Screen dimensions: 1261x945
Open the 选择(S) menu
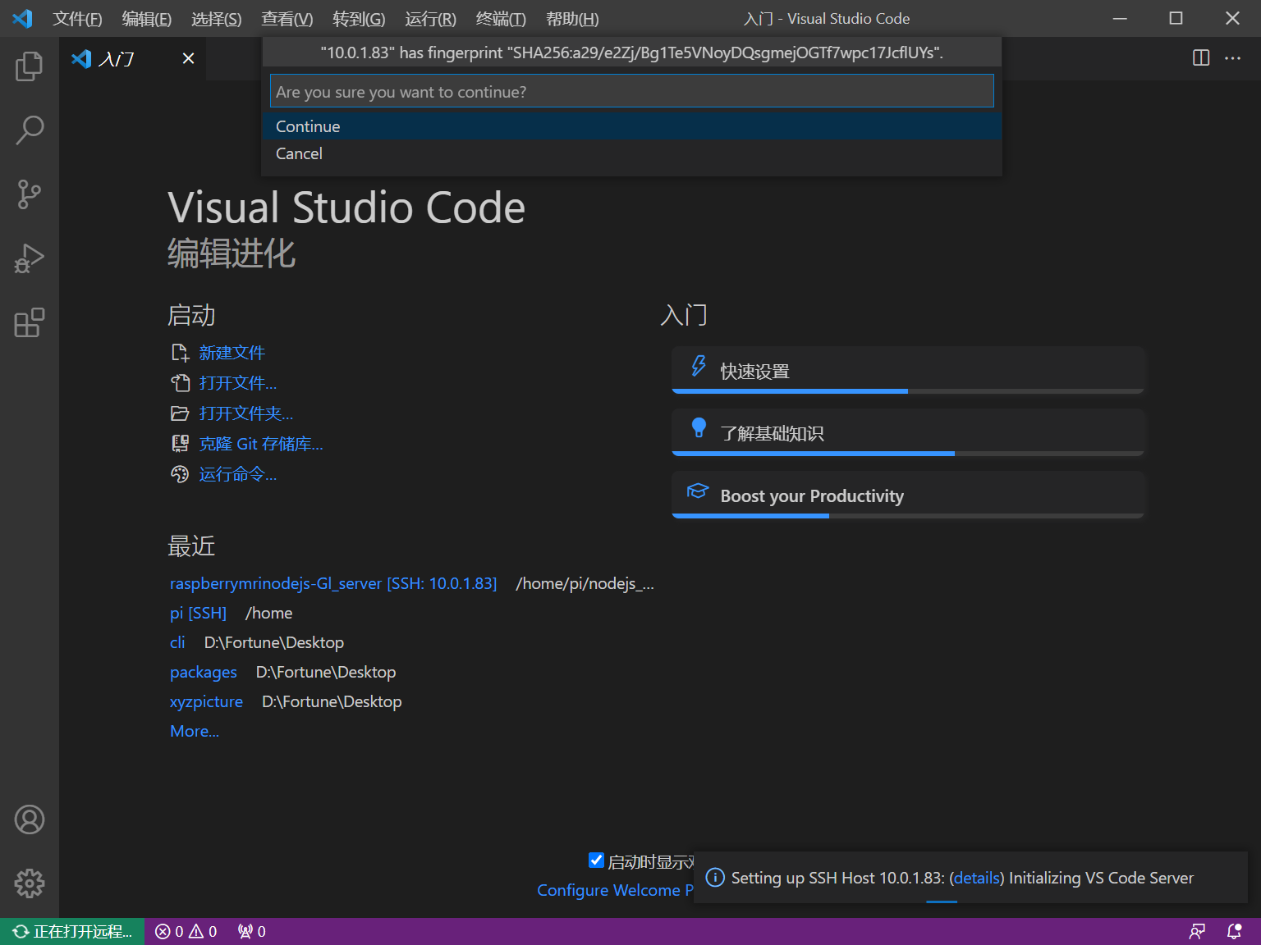click(x=217, y=18)
